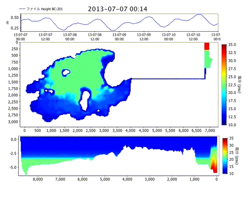This screenshot has width=251, height=199.
Task: Click the -2.5 depth axis label
Action: (13, 153)
